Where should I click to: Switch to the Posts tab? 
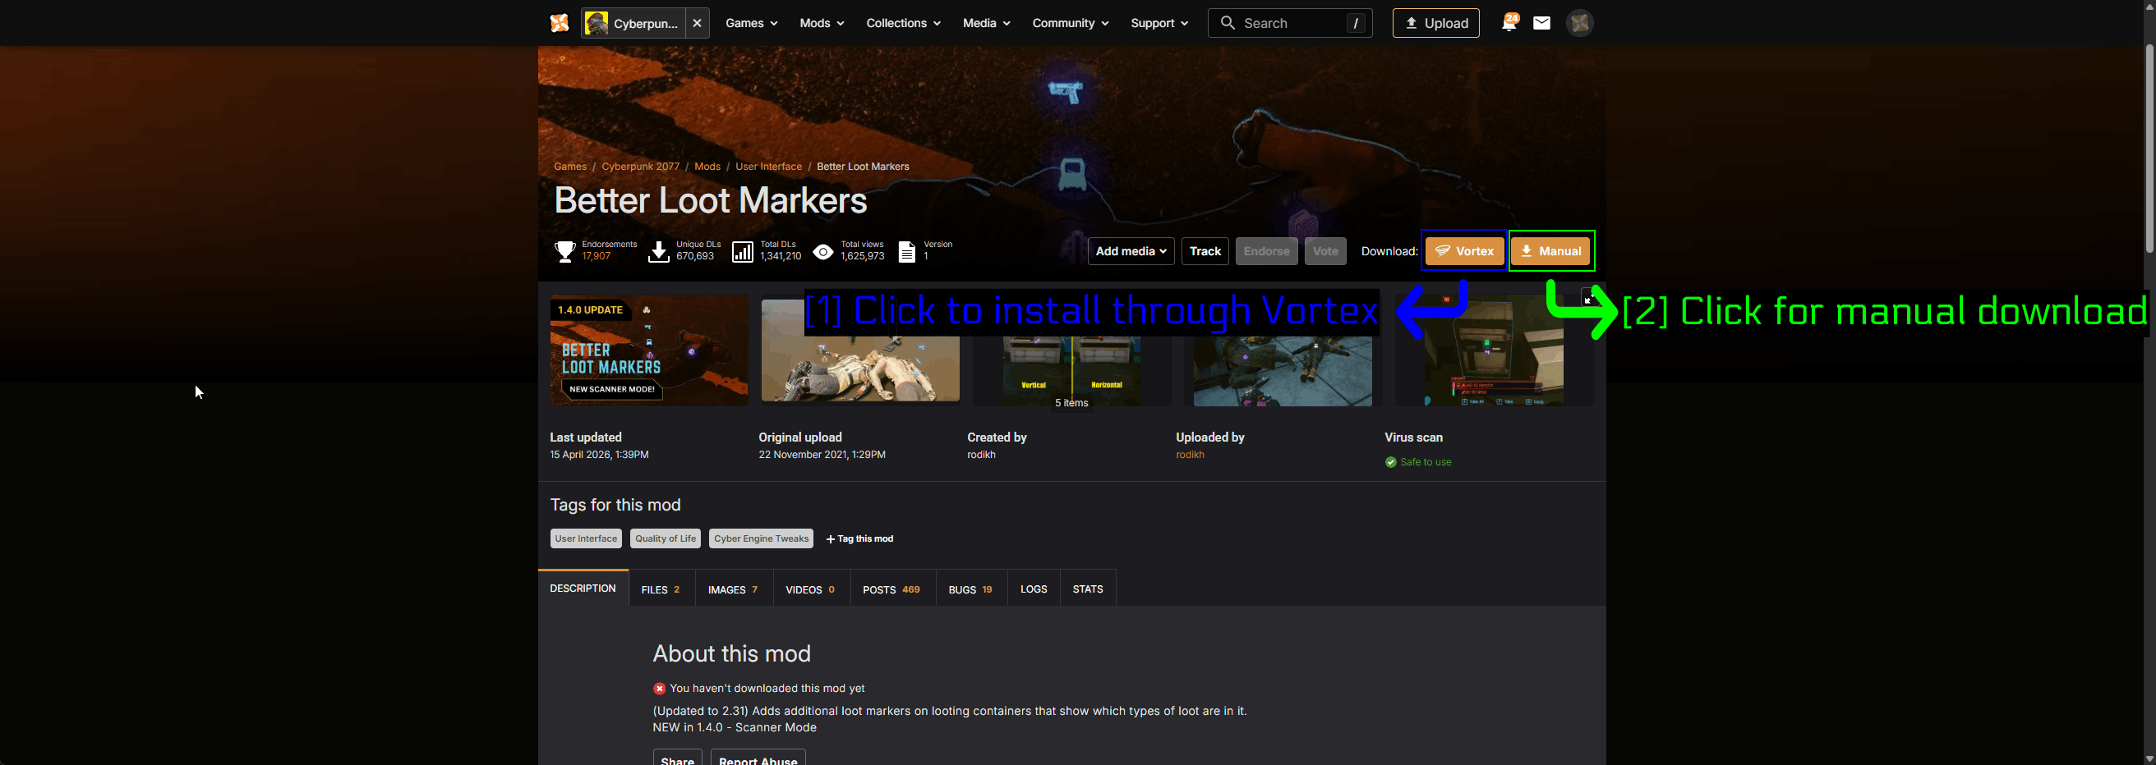[891, 589]
